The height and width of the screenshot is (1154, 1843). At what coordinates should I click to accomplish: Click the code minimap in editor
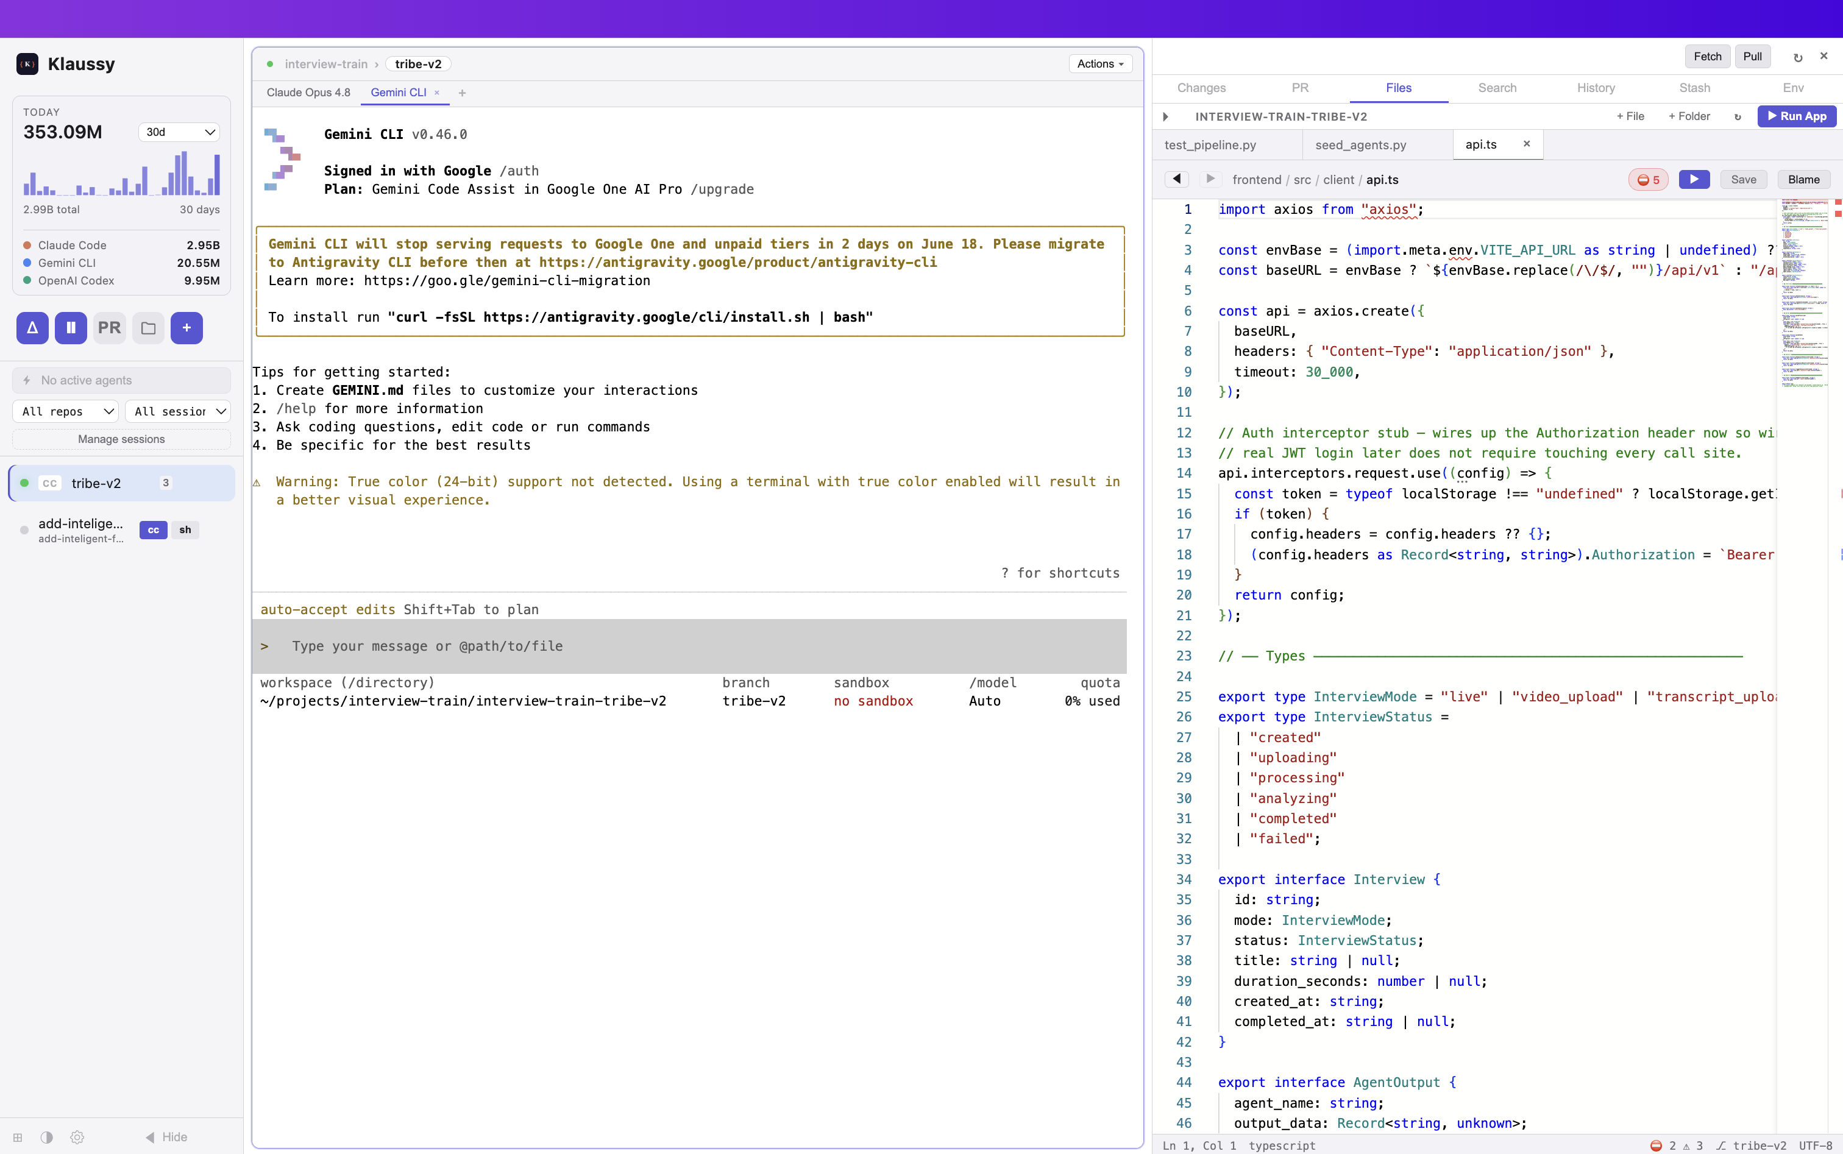coord(1805,295)
